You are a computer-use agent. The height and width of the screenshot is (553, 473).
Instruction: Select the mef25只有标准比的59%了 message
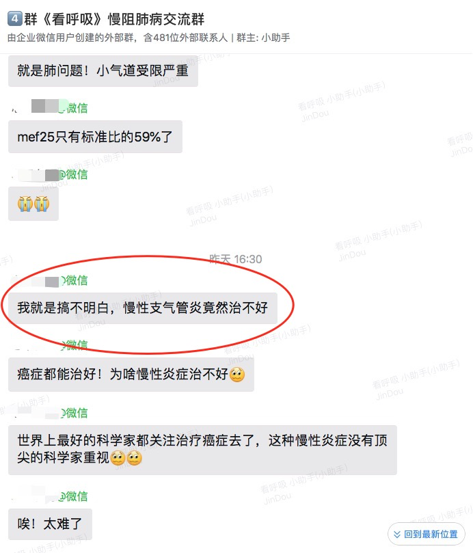[95, 137]
